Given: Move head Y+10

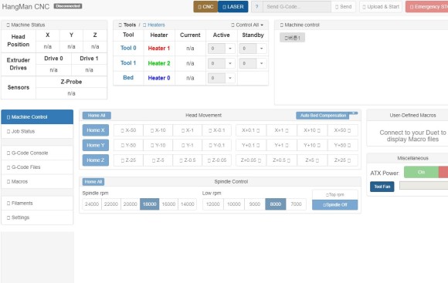Looking at the screenshot, I should [312, 145].
